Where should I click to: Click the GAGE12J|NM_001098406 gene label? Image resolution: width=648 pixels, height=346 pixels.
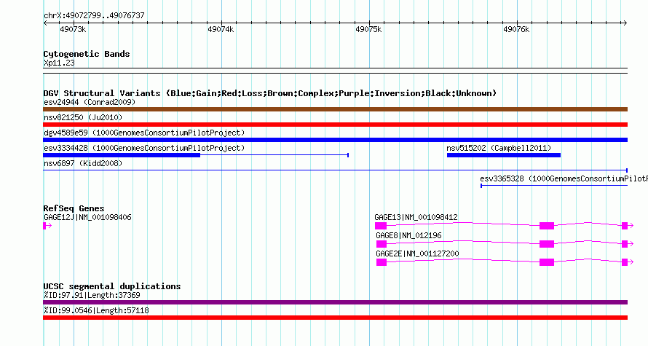(x=87, y=218)
